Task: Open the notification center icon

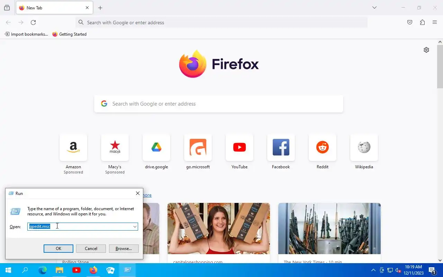Action: [x=432, y=270]
